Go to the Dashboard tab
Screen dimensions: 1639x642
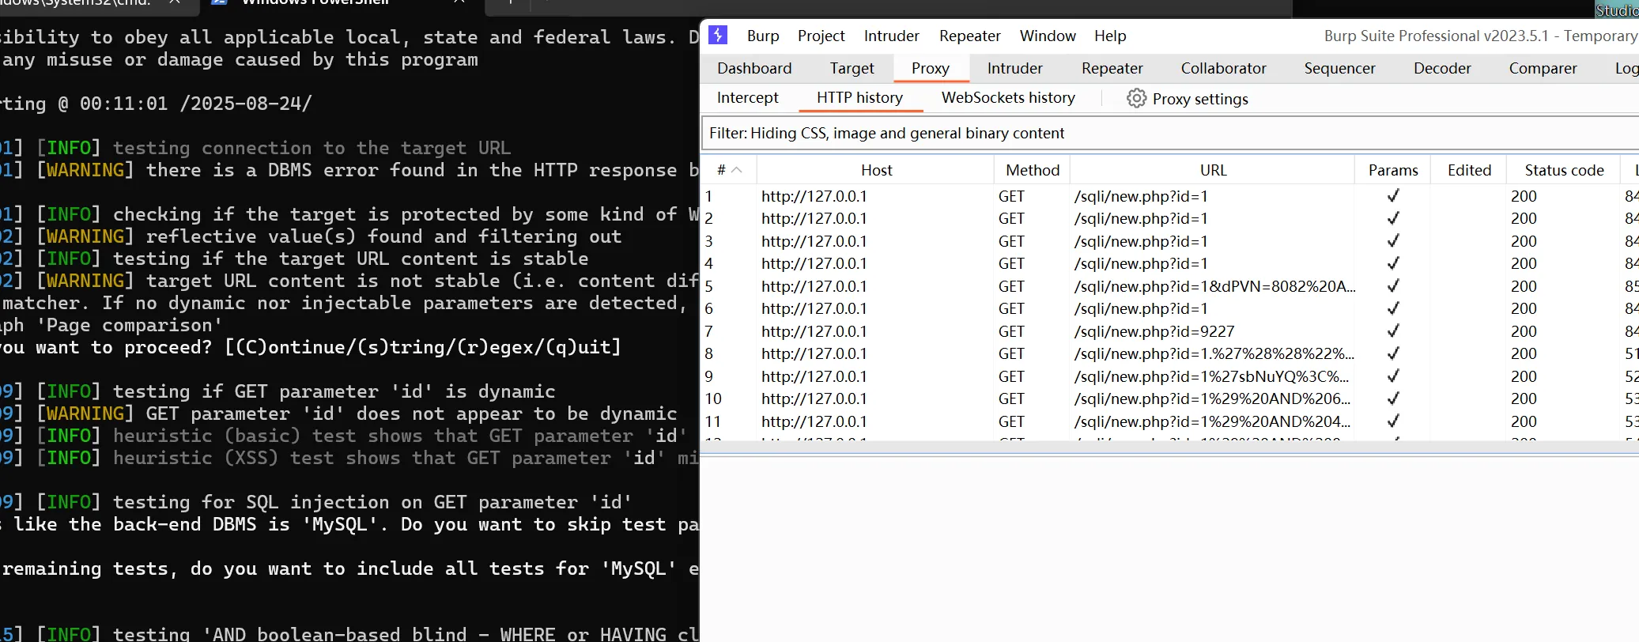753,69
